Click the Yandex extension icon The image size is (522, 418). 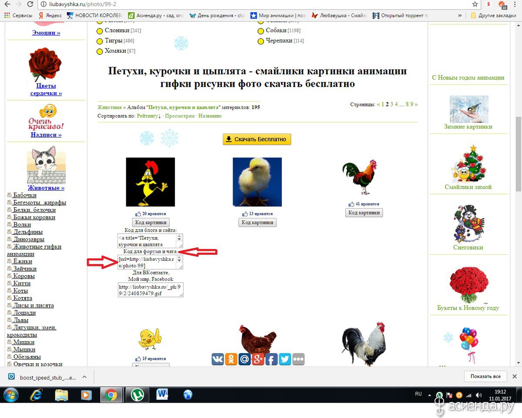tap(489, 4)
